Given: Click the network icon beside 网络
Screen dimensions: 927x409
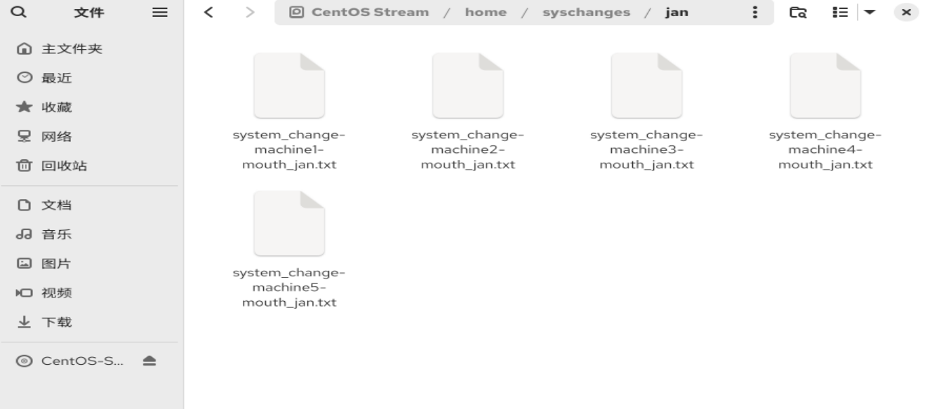Looking at the screenshot, I should point(23,137).
